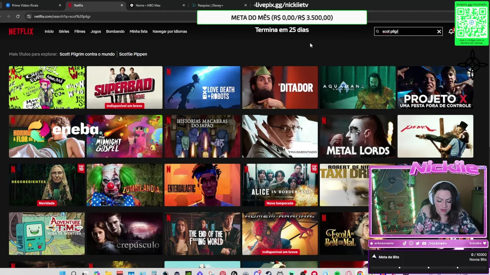
Task: Open Minha lista in the Netflix menu
Action: (139, 31)
